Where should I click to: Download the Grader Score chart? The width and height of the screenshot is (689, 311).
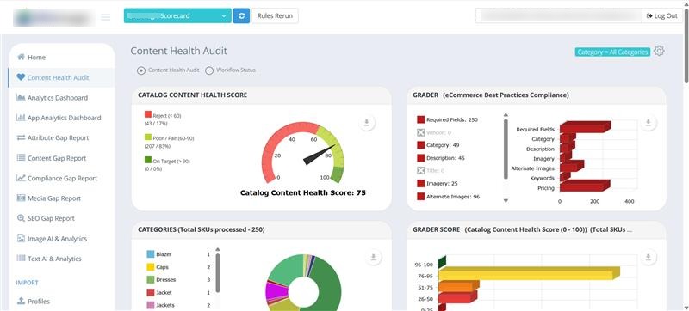[649, 257]
